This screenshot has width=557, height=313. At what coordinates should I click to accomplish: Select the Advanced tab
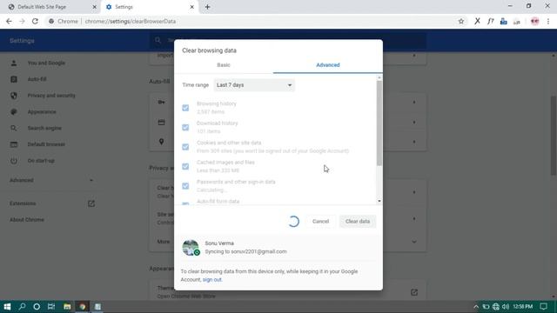[328, 65]
